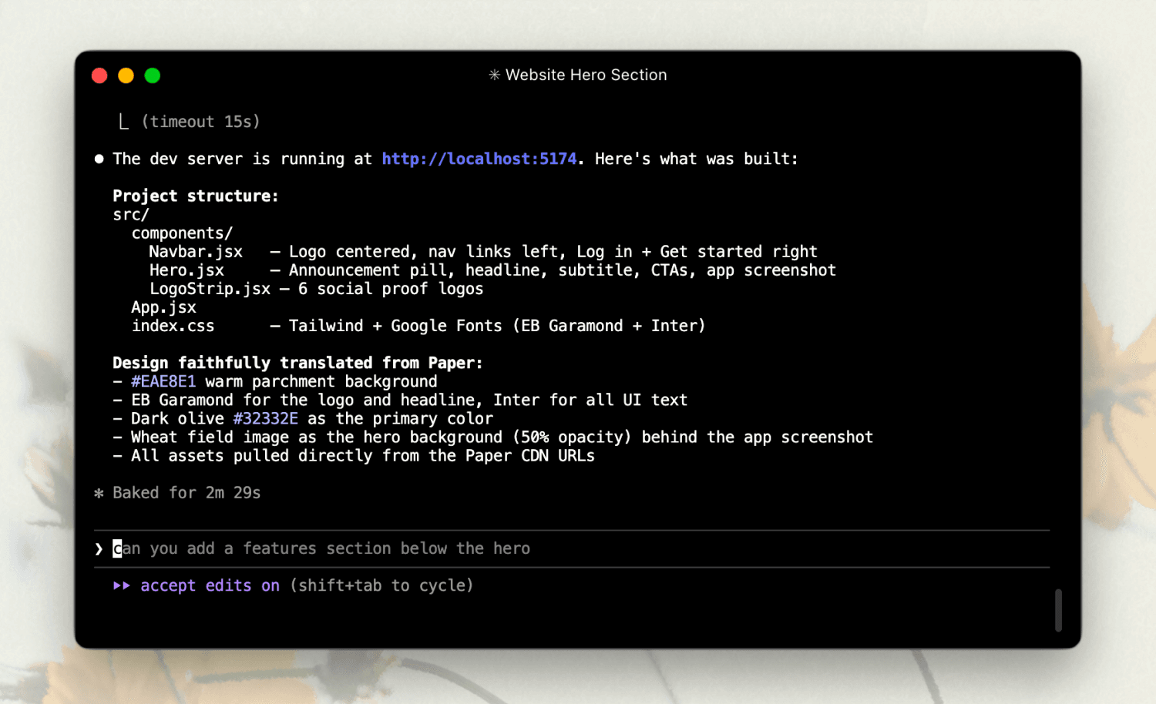
Task: Click the asterisk icon before 'Baked for'
Action: pyautogui.click(x=99, y=493)
